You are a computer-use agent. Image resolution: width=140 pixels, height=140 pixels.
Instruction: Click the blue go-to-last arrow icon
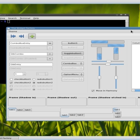[x=21, y=36]
